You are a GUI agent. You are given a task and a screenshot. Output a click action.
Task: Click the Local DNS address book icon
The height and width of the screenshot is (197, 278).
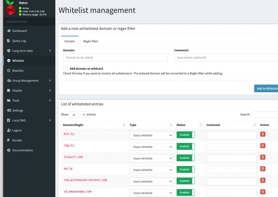pos(9,120)
